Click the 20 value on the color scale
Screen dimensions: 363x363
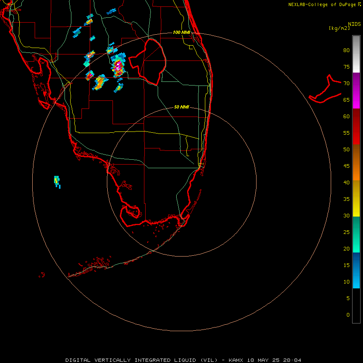pos(346,249)
